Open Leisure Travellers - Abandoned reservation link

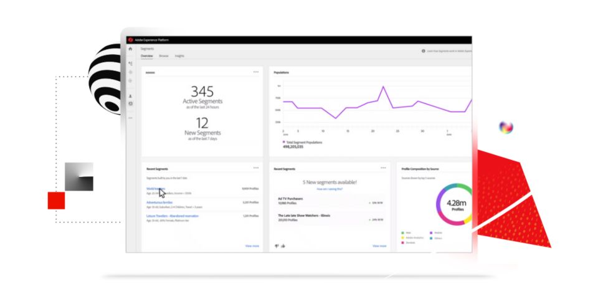173,216
